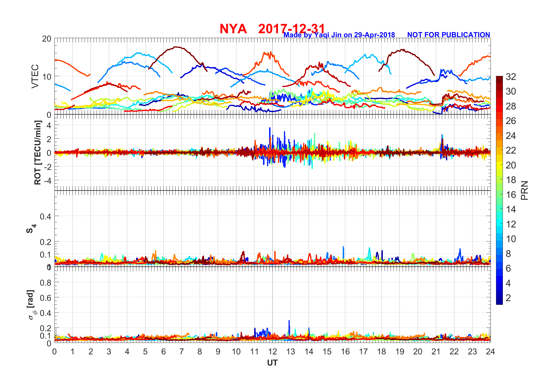Click the "Made by Yaqi Jin on 29-Apr-2018" text
545x381 pixels.
(x=339, y=35)
